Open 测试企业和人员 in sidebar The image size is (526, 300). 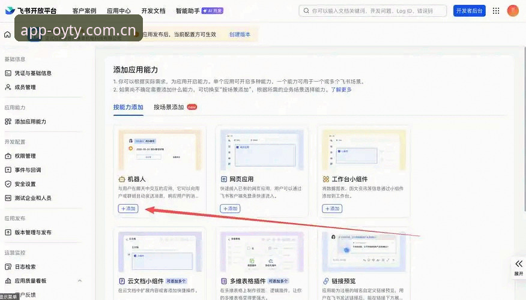pos(33,198)
